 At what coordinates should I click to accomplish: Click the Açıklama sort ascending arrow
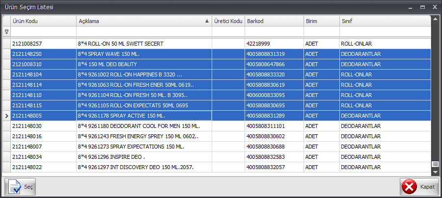[207, 22]
